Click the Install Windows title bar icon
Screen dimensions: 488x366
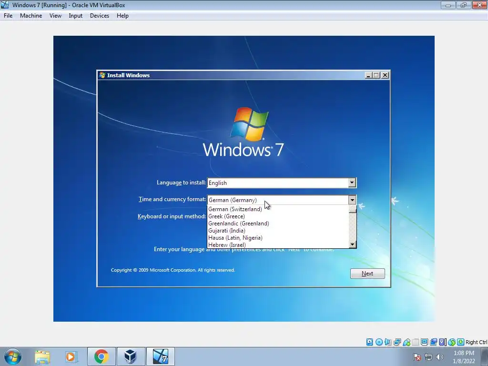click(102, 75)
